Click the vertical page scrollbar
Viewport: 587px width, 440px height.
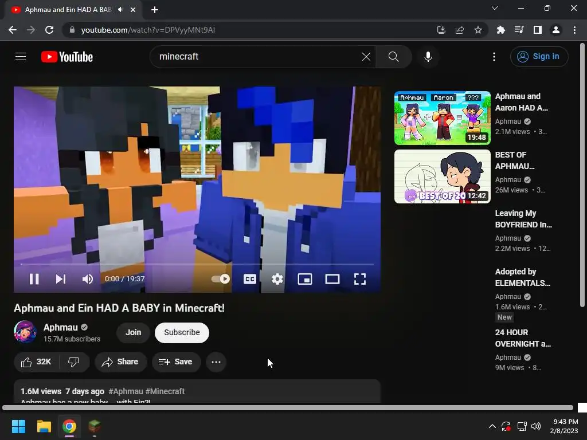(x=582, y=175)
